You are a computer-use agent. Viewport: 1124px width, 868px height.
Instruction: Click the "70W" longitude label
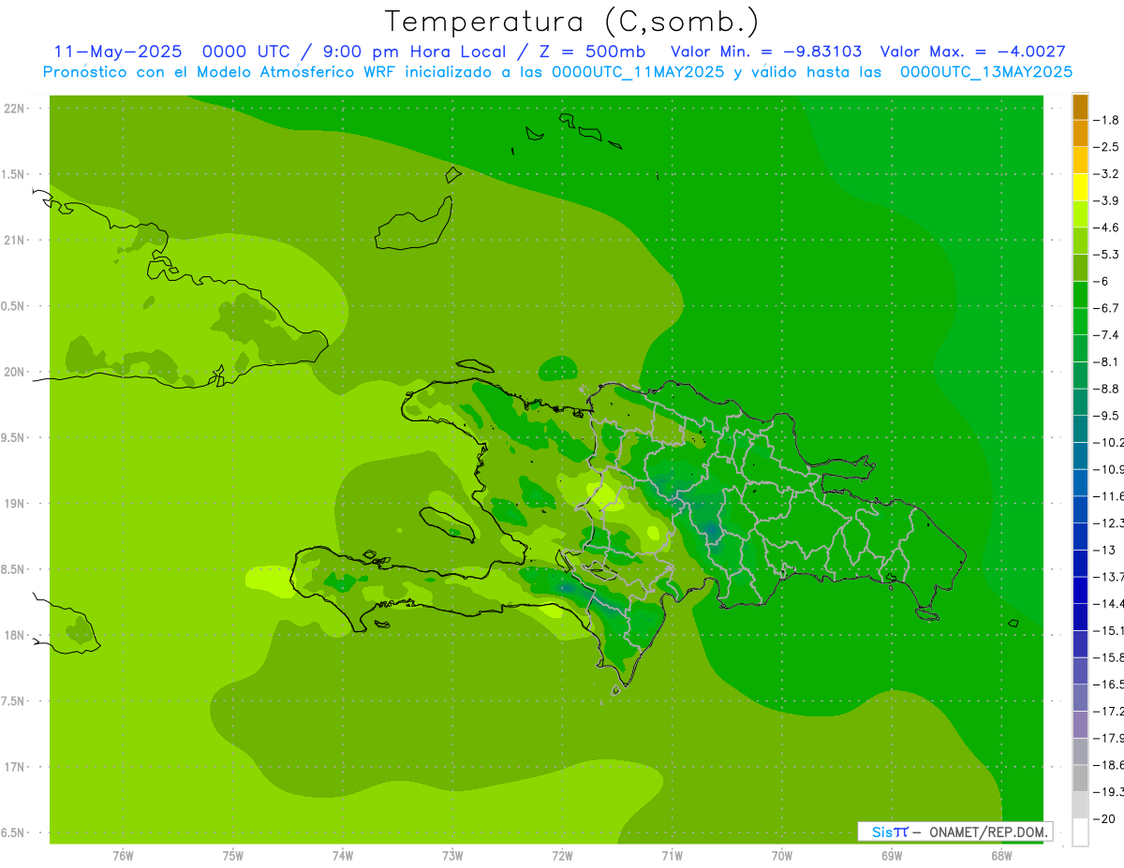782,856
